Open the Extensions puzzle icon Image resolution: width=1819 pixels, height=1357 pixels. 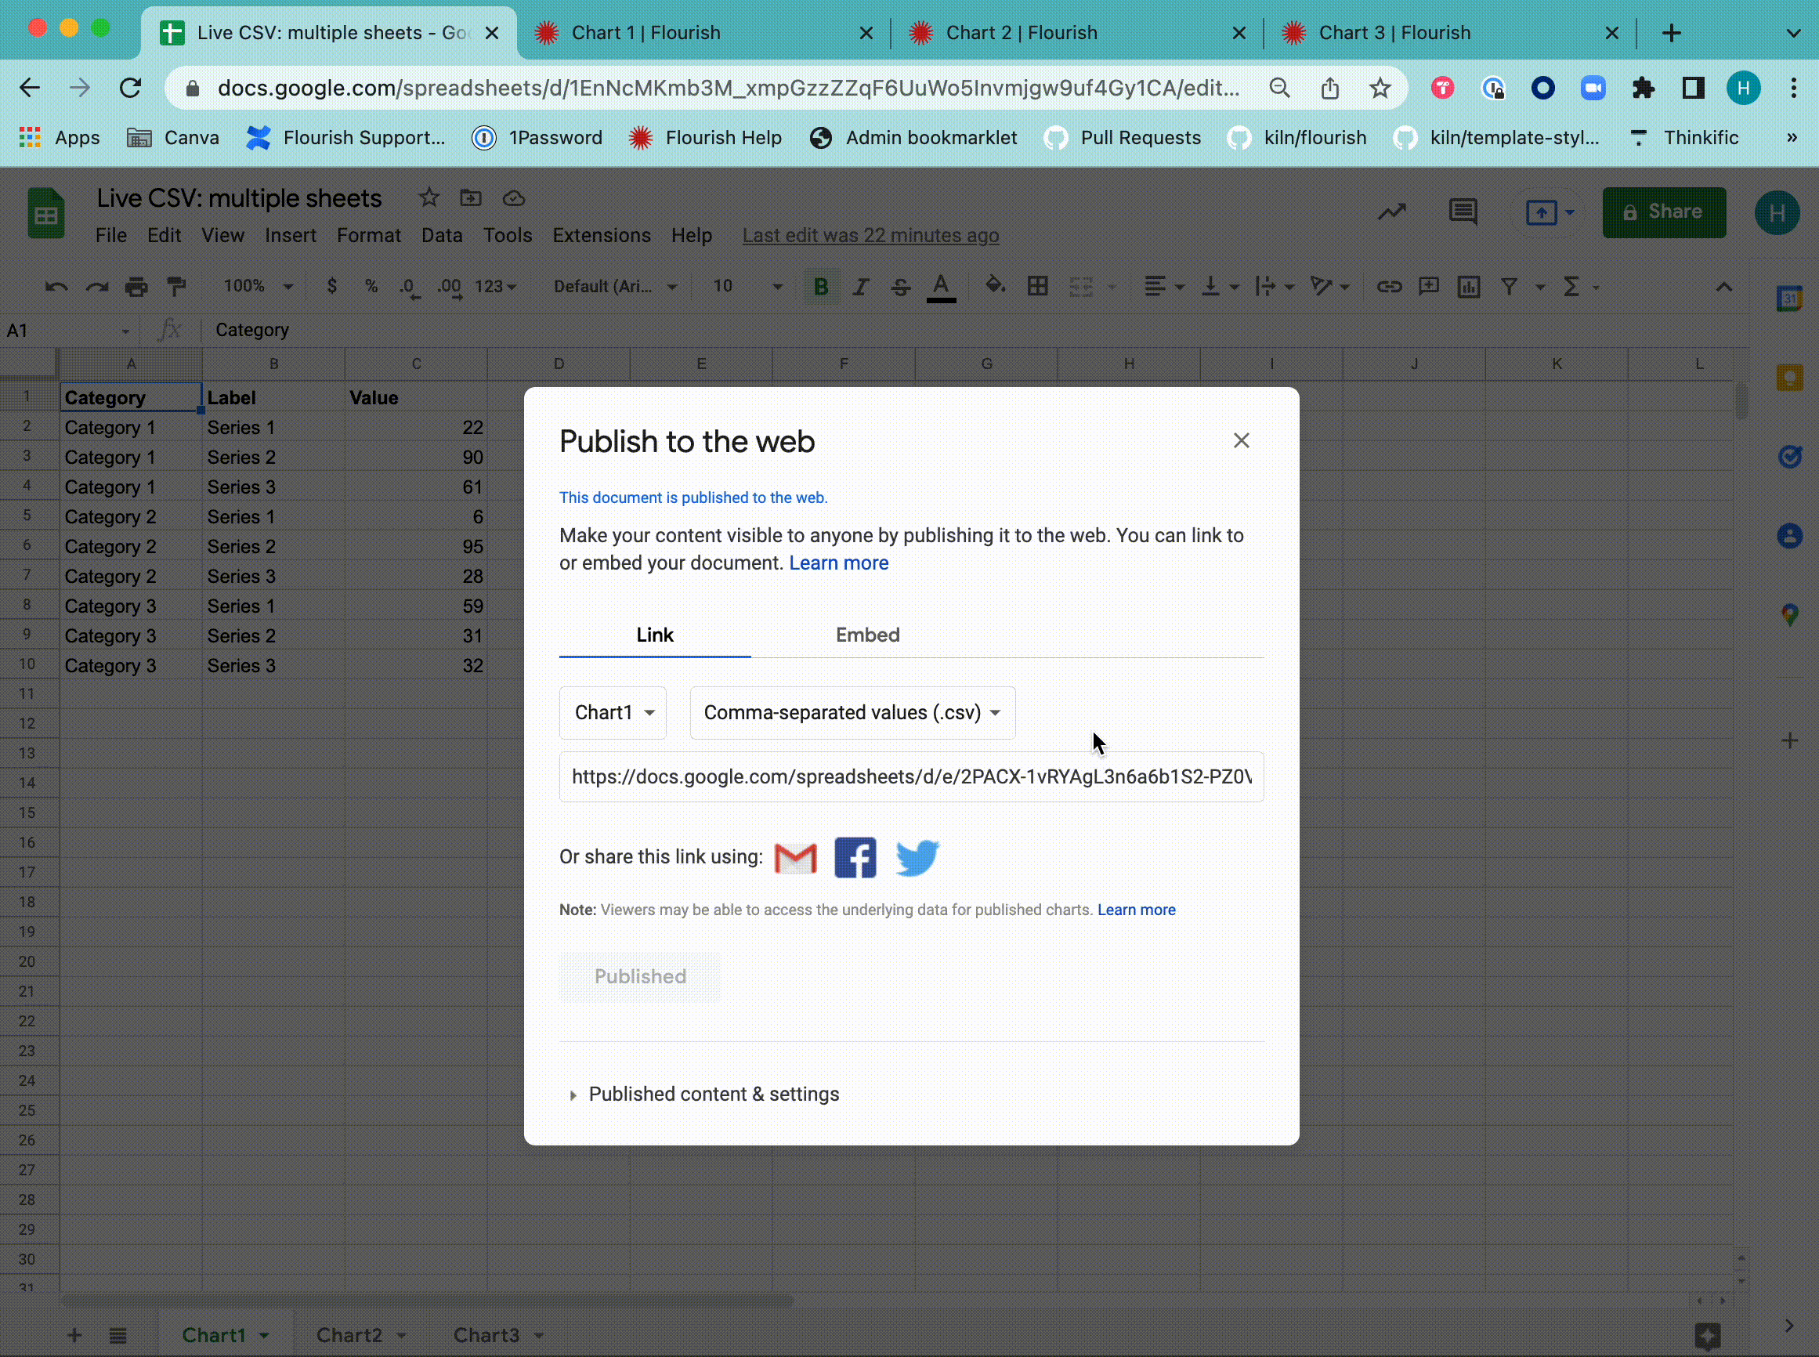(1644, 88)
